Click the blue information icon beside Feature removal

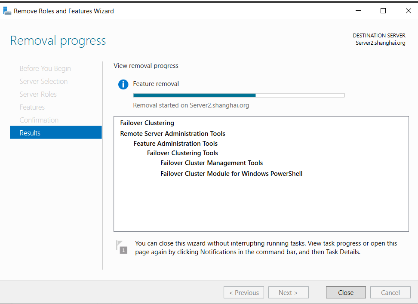click(x=123, y=84)
